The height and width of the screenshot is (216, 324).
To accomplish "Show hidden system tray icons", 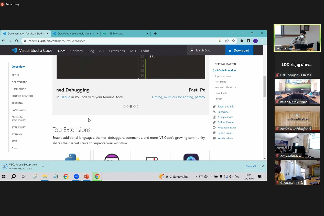I will click(196, 176).
